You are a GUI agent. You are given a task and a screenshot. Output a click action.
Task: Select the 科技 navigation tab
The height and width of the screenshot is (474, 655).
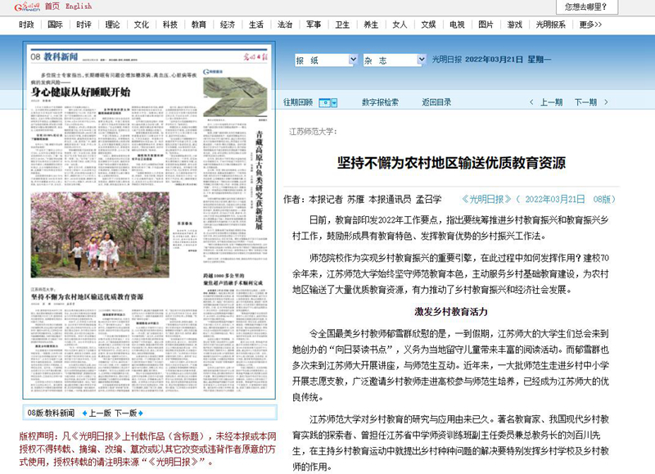170,25
